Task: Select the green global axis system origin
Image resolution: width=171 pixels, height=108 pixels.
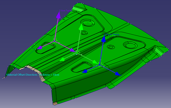Action: coord(77,53)
